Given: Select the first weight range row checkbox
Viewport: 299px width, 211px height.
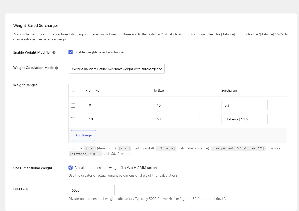Looking at the screenshot, I should (x=73, y=106).
